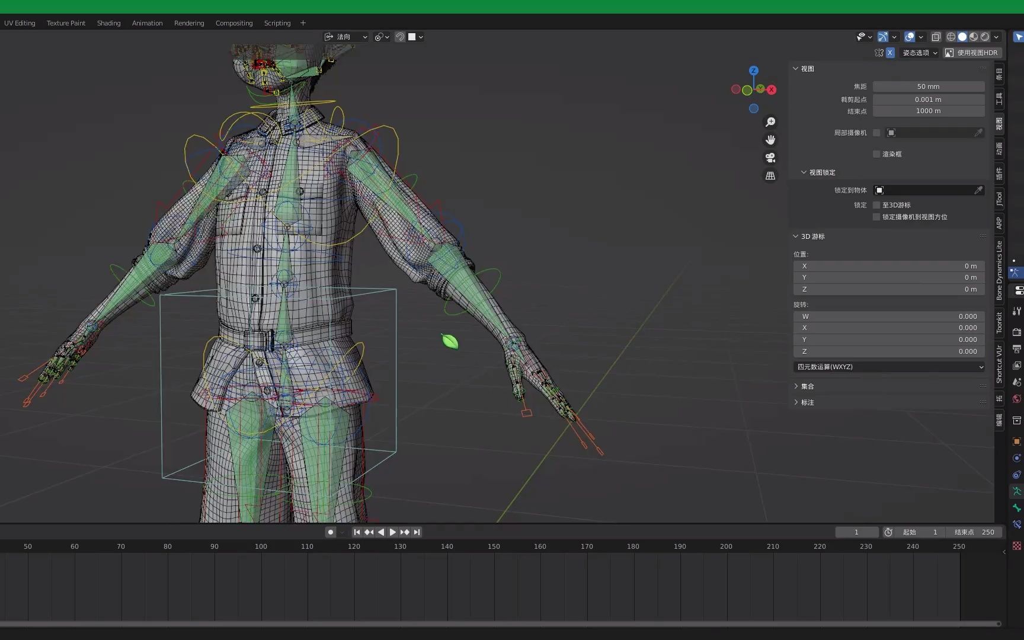This screenshot has height=640, width=1024.
Task: Click the 裁剪起点 0.001 m field
Action: tap(929, 100)
